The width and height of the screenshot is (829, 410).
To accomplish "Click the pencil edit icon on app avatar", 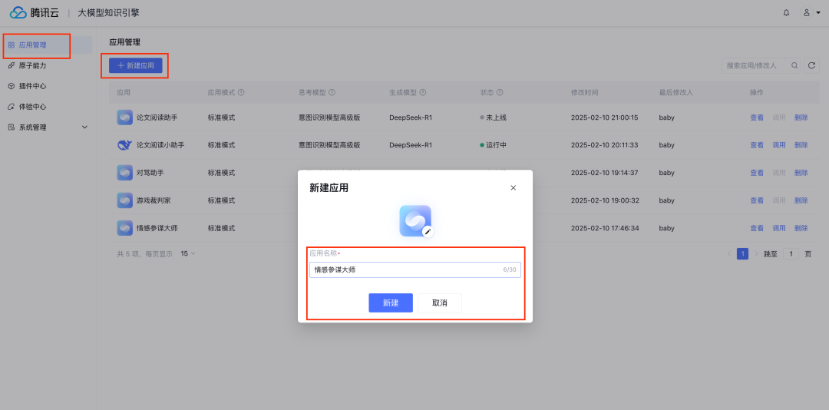I will [x=428, y=231].
